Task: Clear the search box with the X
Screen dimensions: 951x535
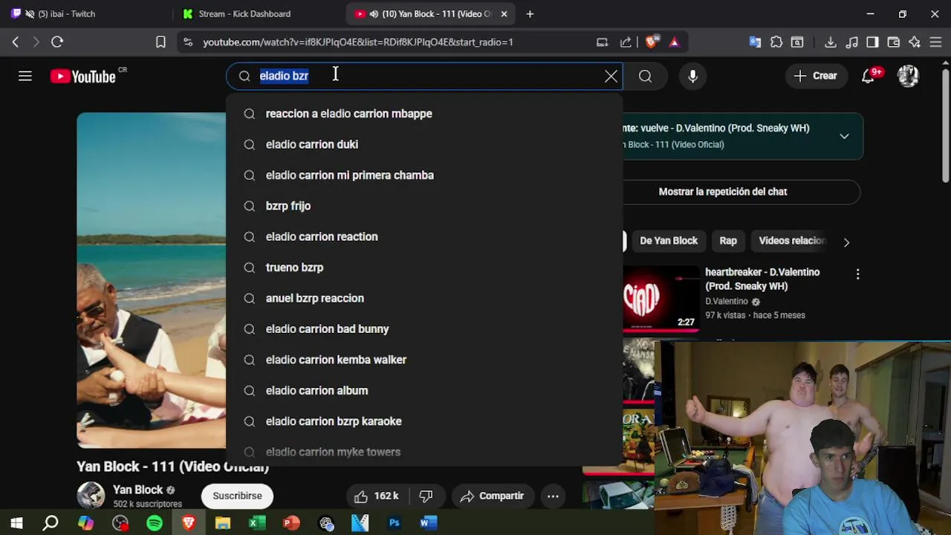Action: (611, 76)
